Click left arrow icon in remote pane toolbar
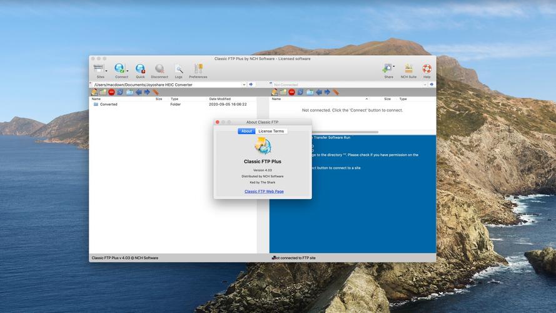556x313 pixels. pos(319,92)
